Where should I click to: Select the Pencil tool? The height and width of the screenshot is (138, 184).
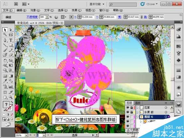click(x=11, y=50)
